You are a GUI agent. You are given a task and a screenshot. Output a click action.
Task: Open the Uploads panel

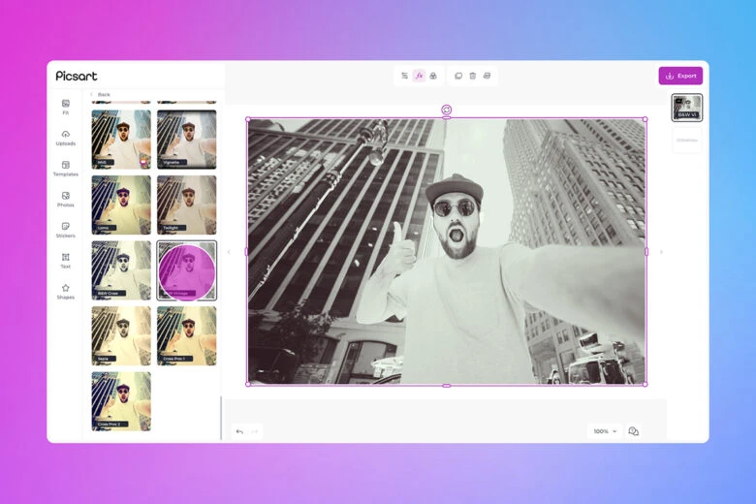pos(66,137)
